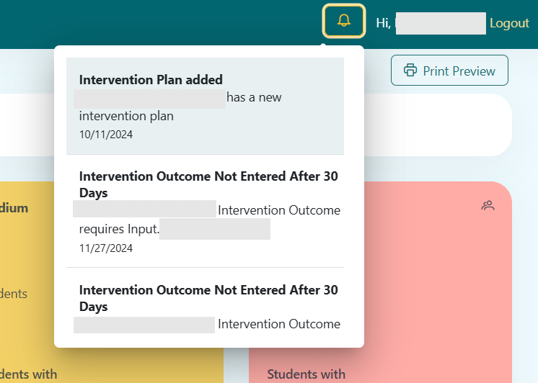Open the "Intervention Plan added" notification
The height and width of the screenshot is (383, 538).
click(151, 79)
